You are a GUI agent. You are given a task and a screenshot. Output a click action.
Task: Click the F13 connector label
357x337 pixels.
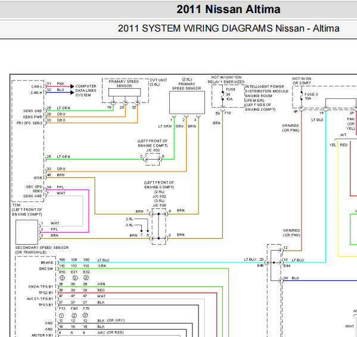point(62,308)
